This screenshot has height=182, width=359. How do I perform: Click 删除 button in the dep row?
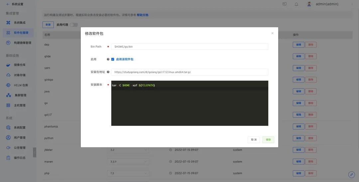coord(311,45)
